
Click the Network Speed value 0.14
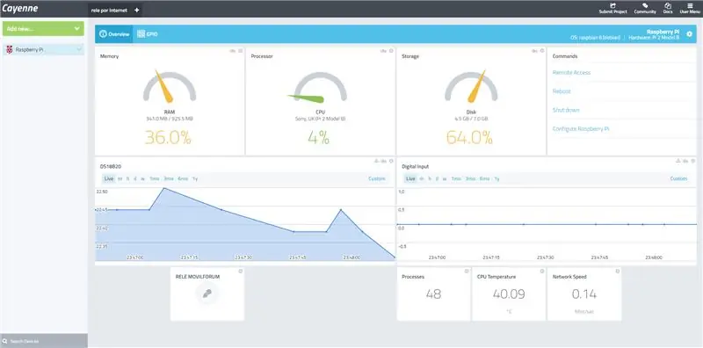click(584, 294)
